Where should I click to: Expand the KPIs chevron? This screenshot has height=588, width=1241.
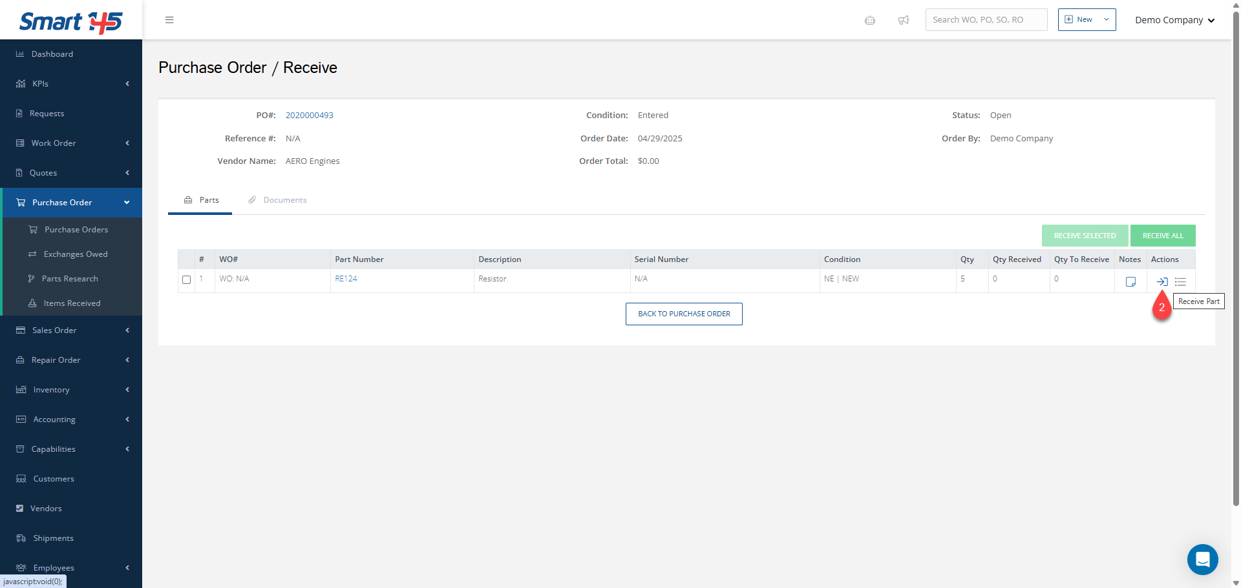click(127, 84)
